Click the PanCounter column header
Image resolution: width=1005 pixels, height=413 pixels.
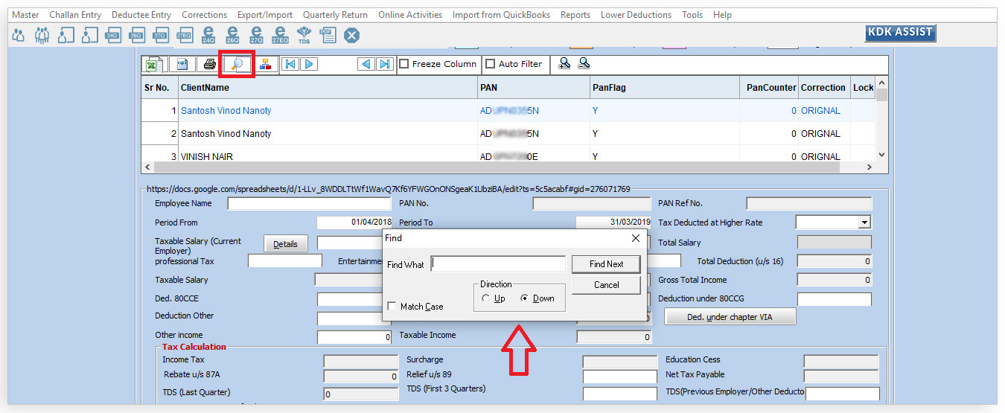pyautogui.click(x=769, y=88)
